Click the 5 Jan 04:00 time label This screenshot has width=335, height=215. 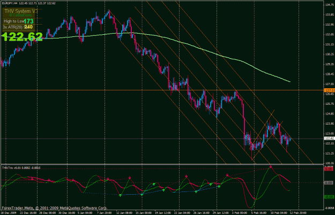(85, 213)
